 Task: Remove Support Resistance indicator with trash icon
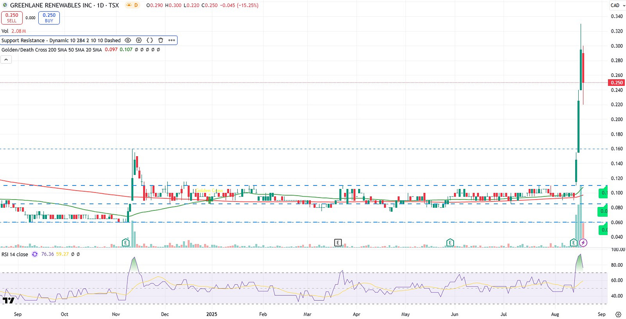click(160, 40)
